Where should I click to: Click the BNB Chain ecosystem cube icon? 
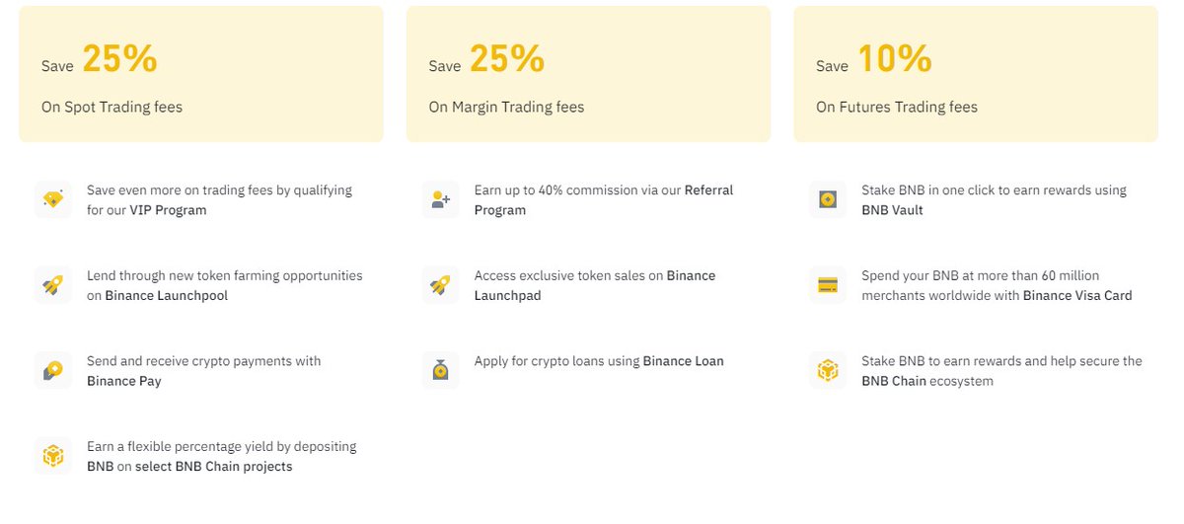(828, 370)
